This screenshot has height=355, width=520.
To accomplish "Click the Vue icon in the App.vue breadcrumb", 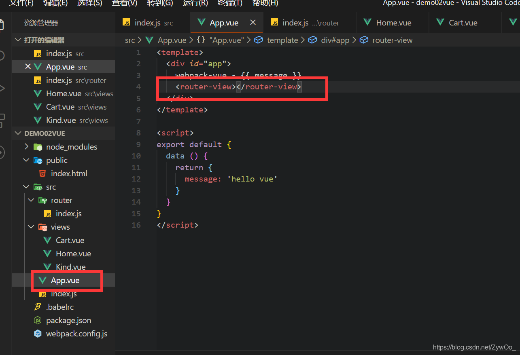I will (x=149, y=40).
